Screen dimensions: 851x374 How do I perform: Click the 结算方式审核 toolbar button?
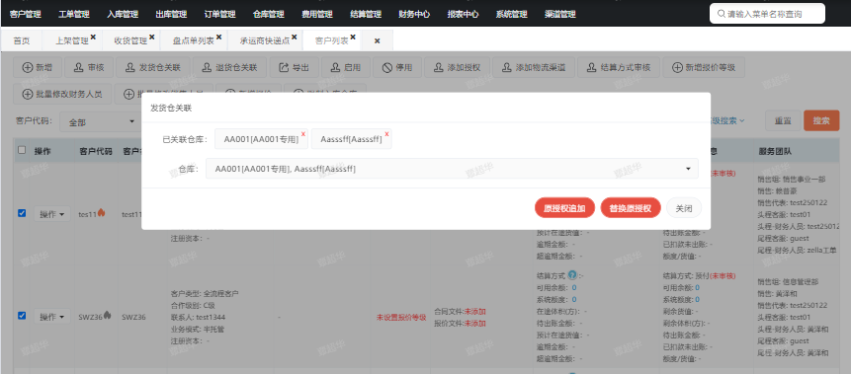click(618, 68)
